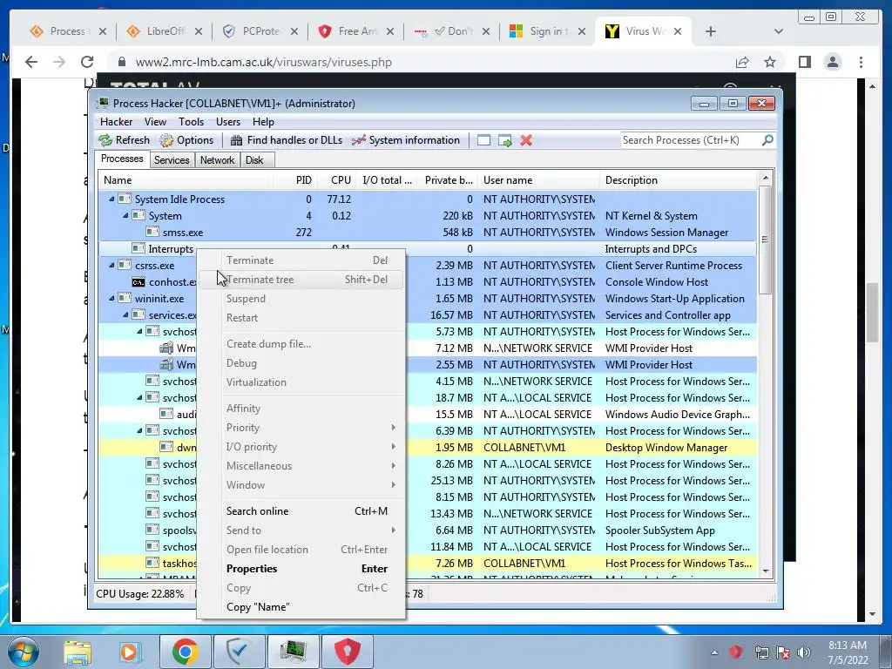Focus the Search Processes field
This screenshot has width=892, height=669.
(x=690, y=140)
